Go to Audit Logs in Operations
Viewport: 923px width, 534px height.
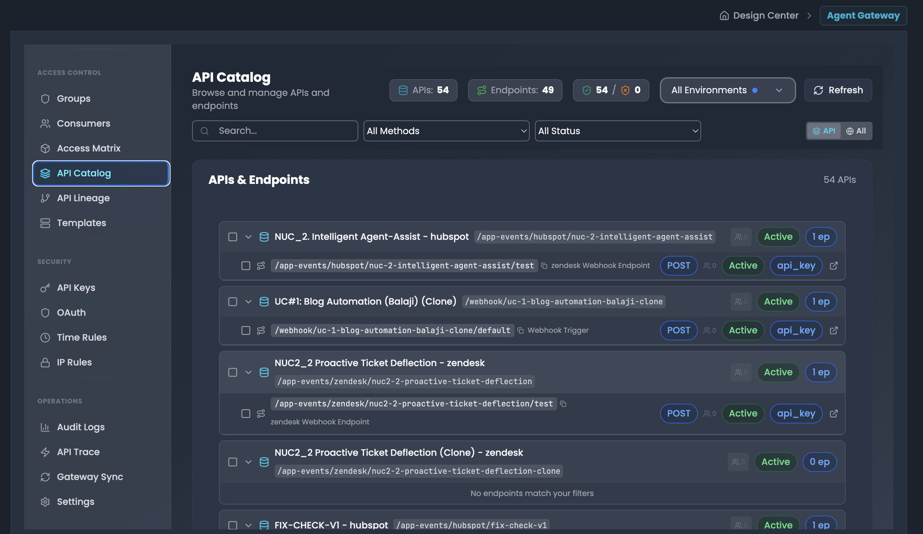[x=81, y=427]
